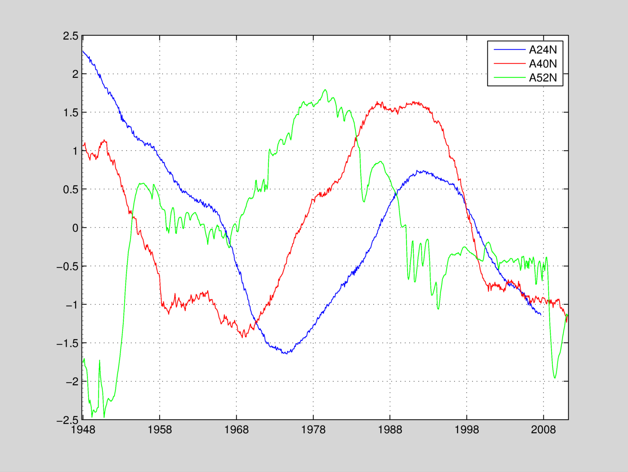Click the −1.5 y-axis tick label
The image size is (628, 472).
coord(68,343)
